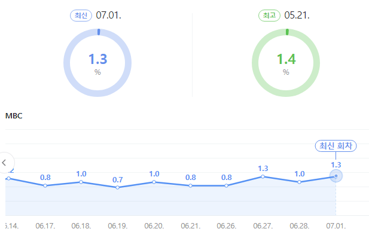Click the 최고 badge next to 05.21.
Image resolution: width=369 pixels, height=238 pixels.
(x=269, y=16)
